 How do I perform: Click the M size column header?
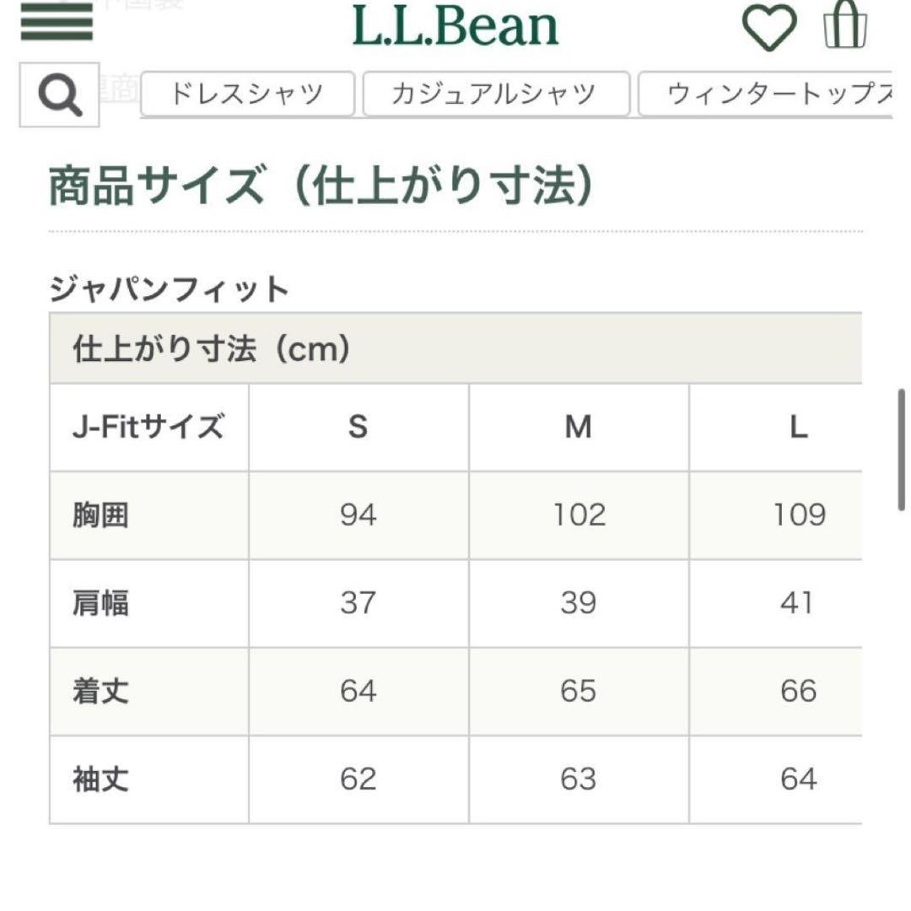click(578, 428)
